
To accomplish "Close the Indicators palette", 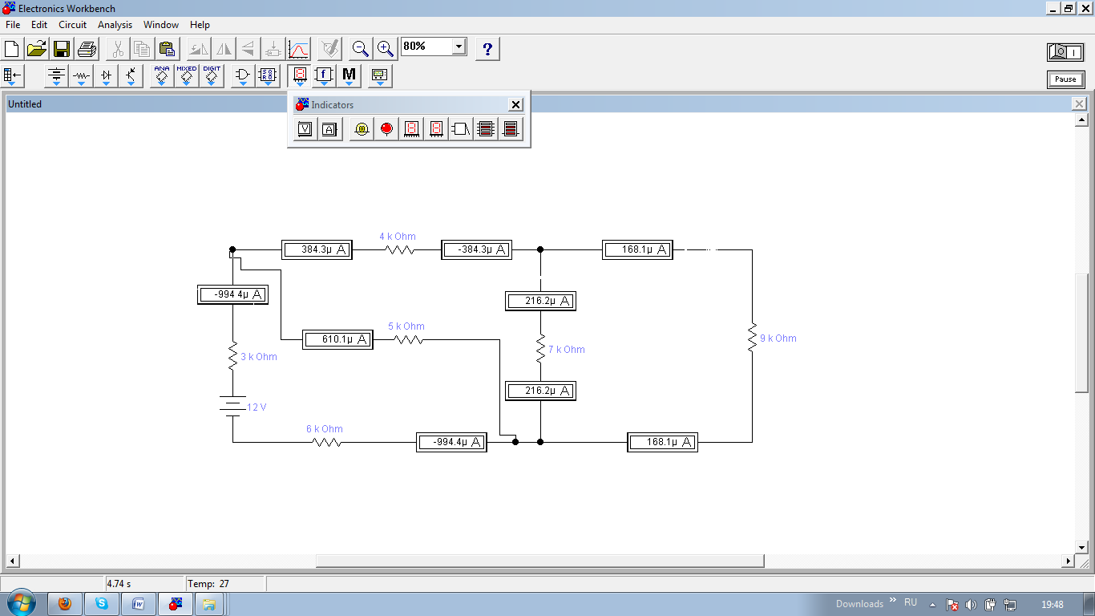I will (x=516, y=104).
